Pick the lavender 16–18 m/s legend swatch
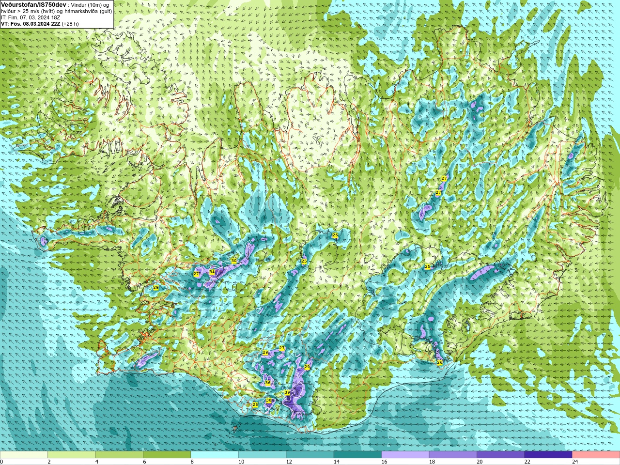Screen dimensions: 620x465 click(405, 454)
